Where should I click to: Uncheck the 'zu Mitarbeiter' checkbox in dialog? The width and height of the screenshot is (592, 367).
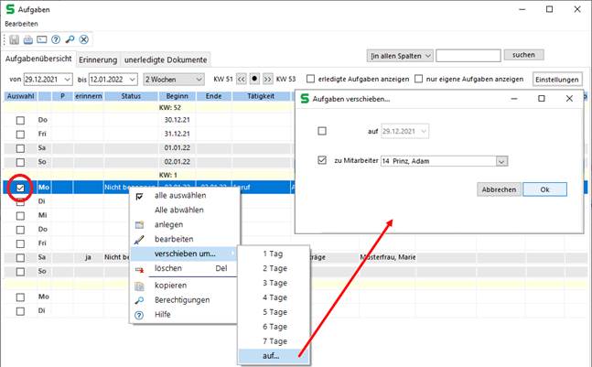(x=321, y=161)
